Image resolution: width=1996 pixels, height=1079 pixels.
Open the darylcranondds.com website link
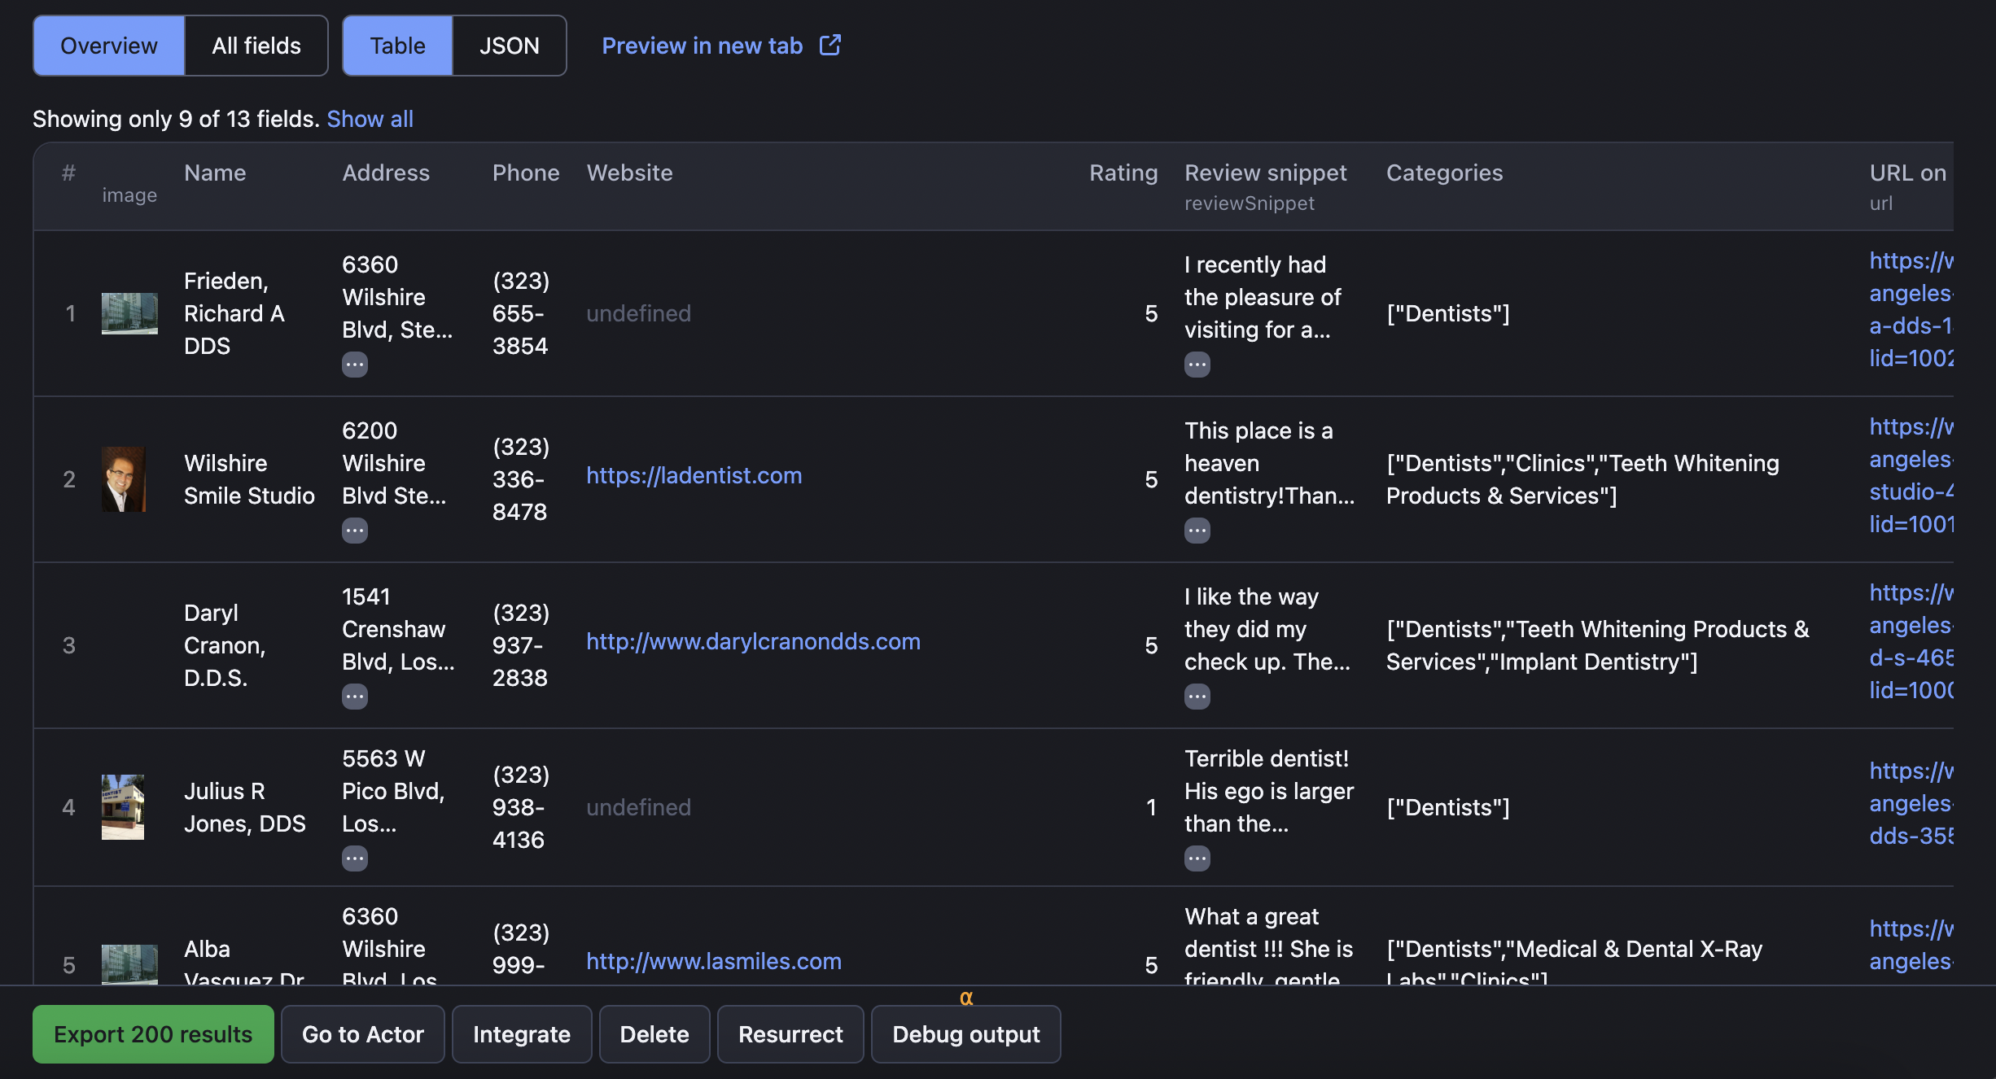pyautogui.click(x=753, y=641)
